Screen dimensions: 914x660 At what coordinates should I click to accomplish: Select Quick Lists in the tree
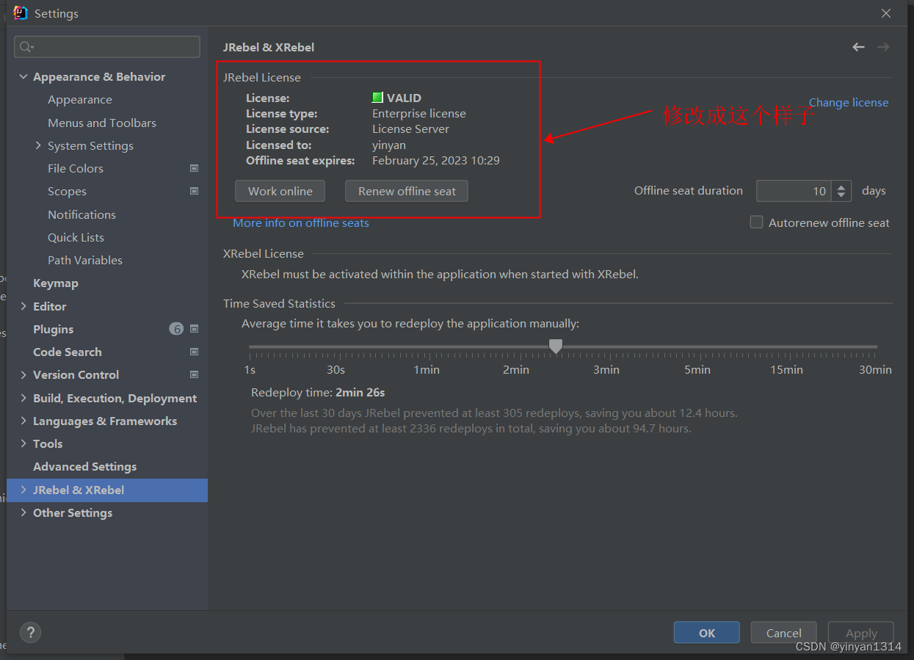pyautogui.click(x=76, y=237)
